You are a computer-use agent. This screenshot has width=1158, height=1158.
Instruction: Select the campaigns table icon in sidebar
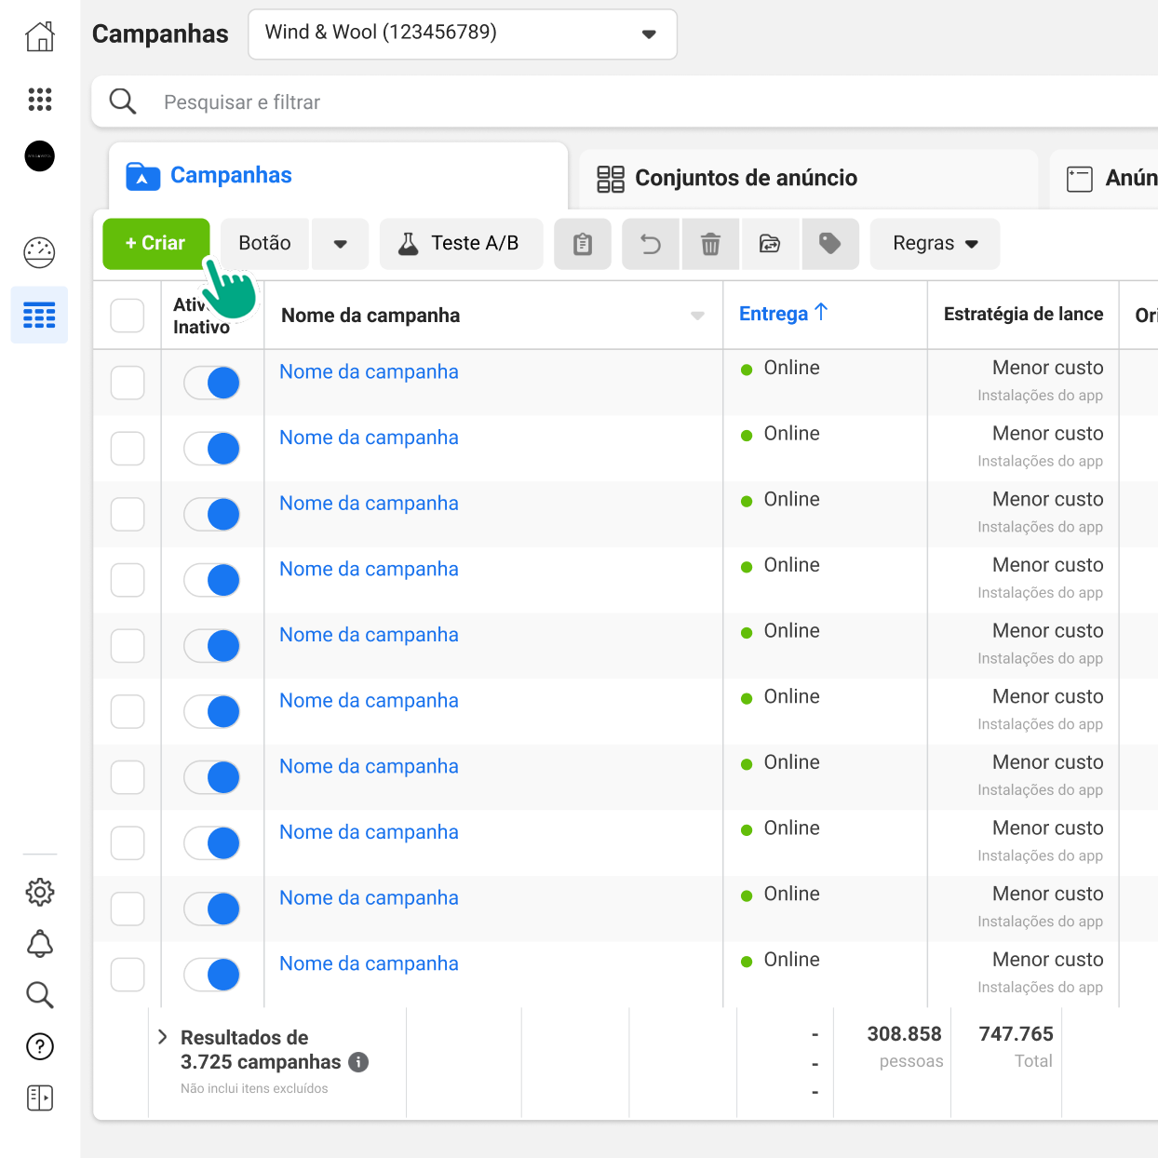[x=39, y=315]
